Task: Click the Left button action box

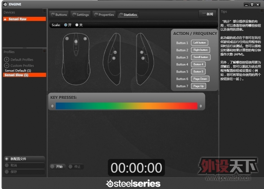Action: click(x=200, y=43)
